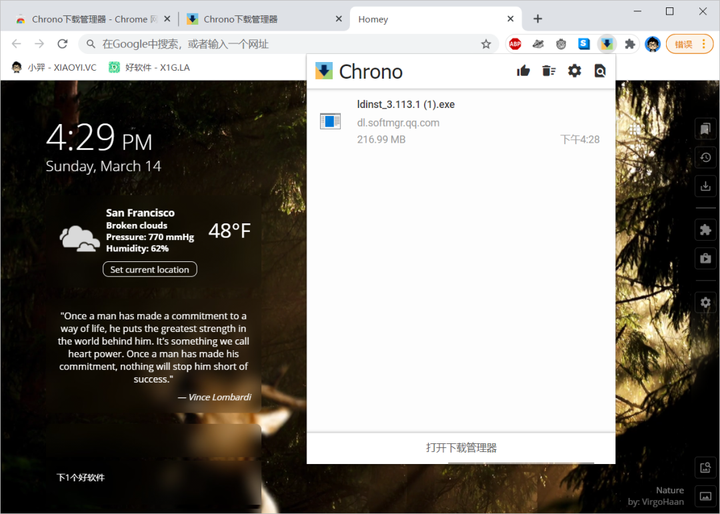Open Homey history sidebar icon

point(705,157)
